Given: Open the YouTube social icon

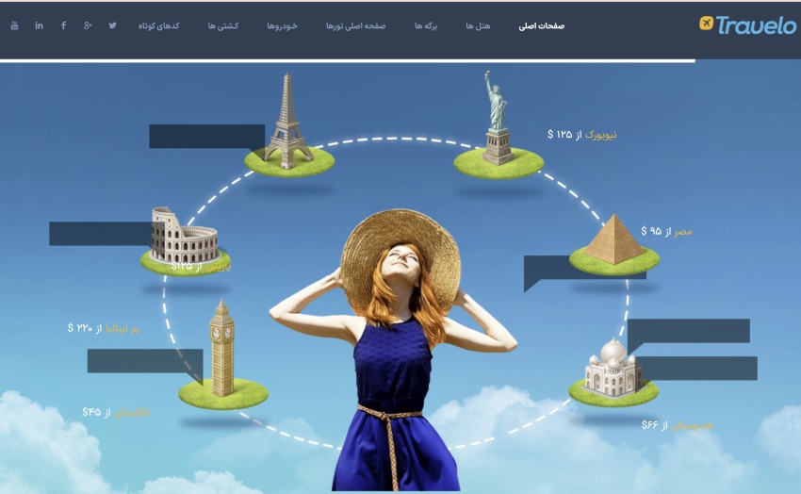Looking at the screenshot, I should 14,25.
